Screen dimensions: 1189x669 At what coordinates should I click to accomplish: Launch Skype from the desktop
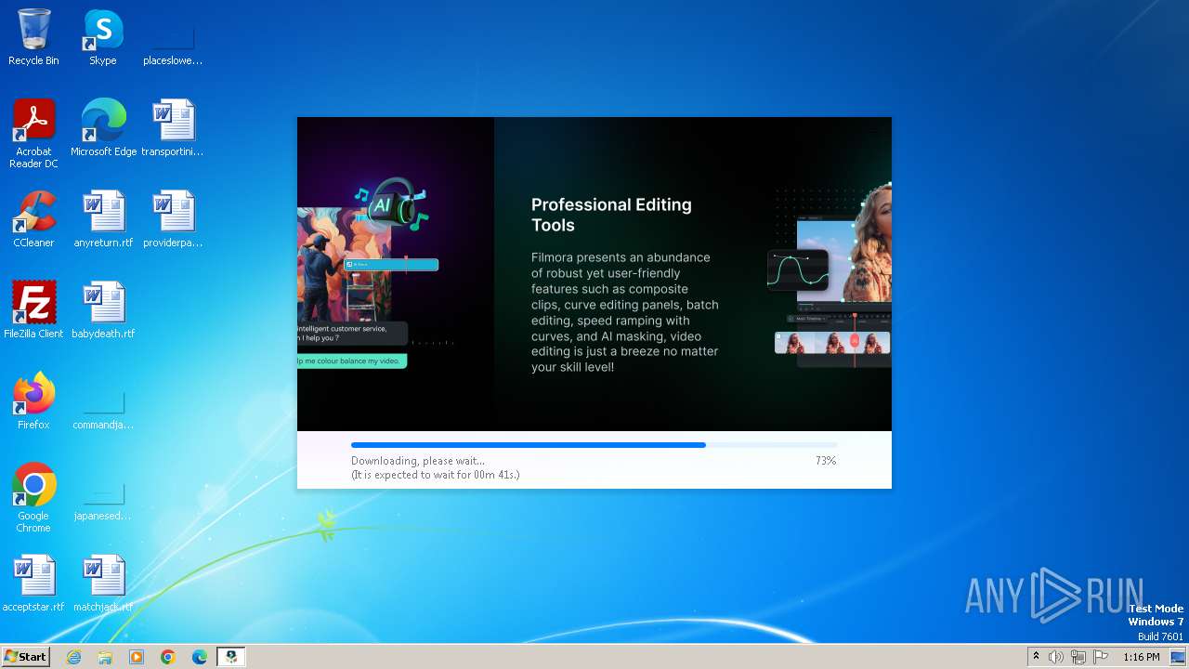[x=103, y=37]
